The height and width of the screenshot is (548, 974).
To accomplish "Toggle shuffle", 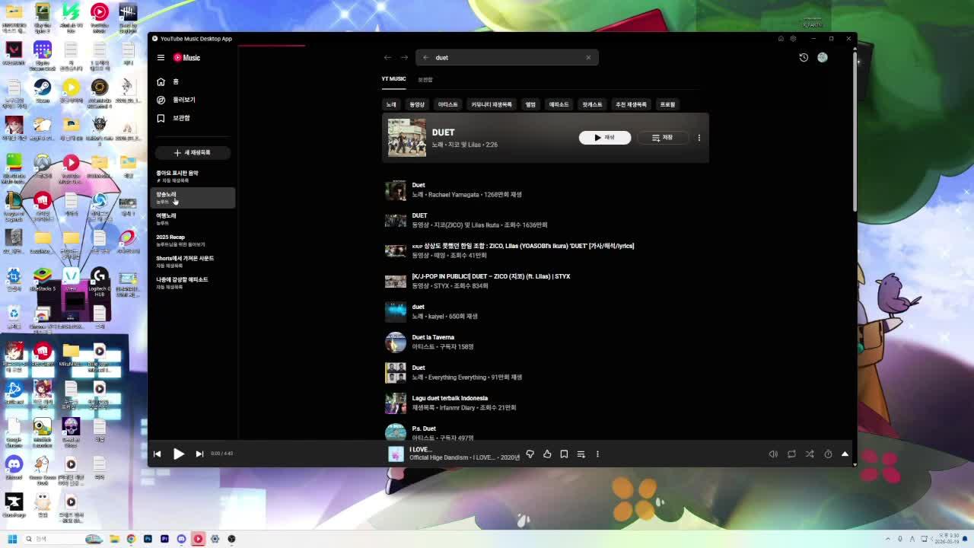I will (810, 454).
